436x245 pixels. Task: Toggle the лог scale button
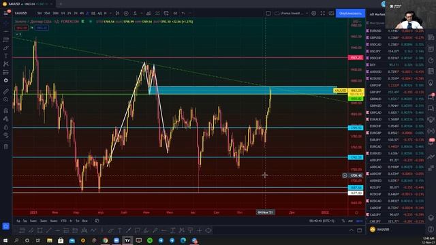point(350,220)
